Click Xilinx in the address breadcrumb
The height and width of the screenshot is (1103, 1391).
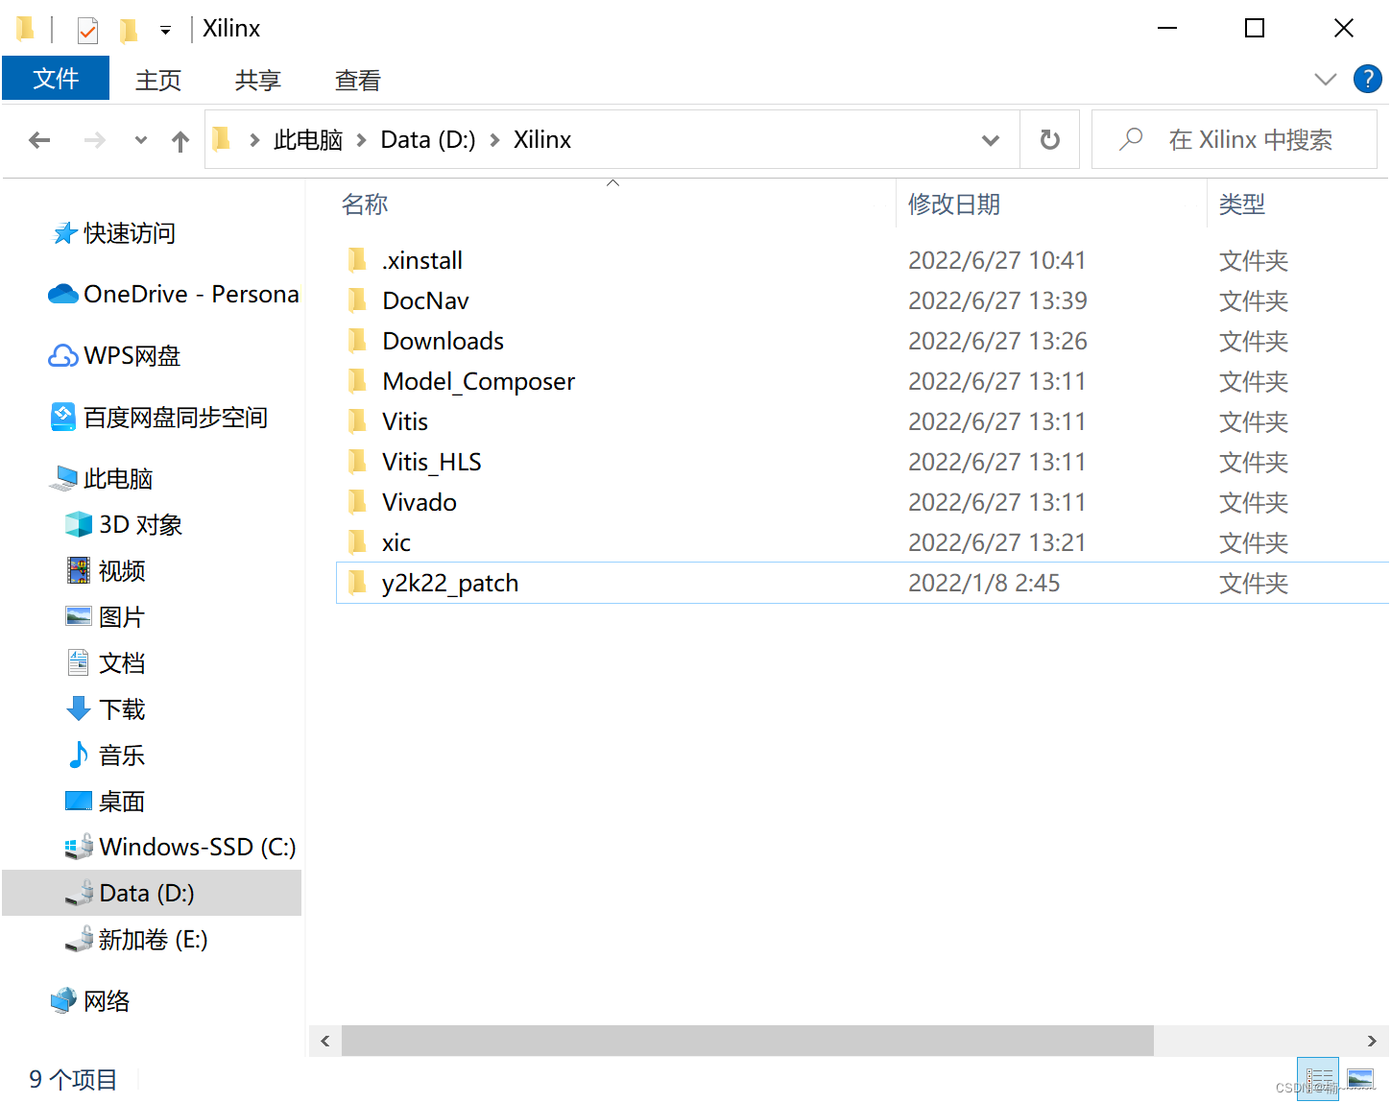[x=542, y=140]
